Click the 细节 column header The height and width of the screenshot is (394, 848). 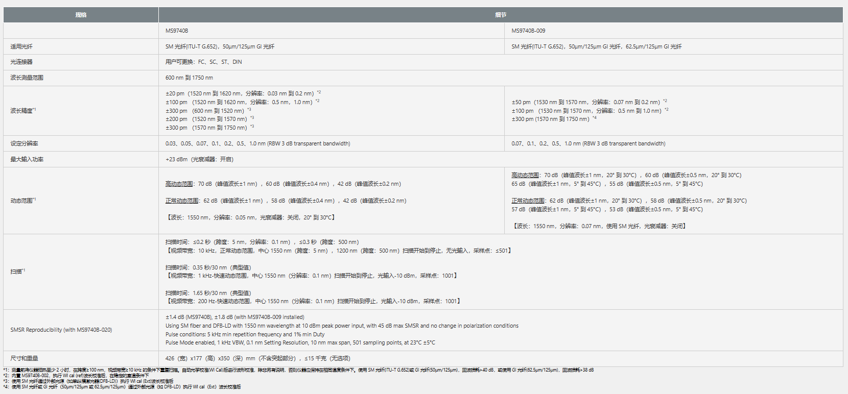pos(500,15)
